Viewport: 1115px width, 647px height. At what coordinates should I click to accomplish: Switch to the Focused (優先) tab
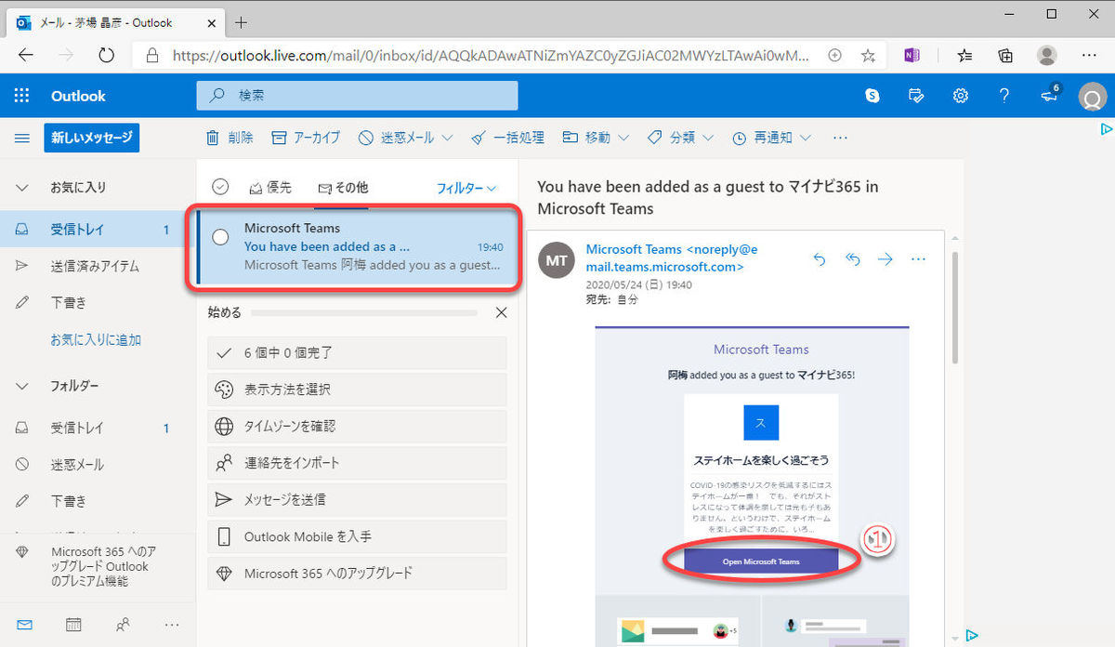pyautogui.click(x=270, y=187)
